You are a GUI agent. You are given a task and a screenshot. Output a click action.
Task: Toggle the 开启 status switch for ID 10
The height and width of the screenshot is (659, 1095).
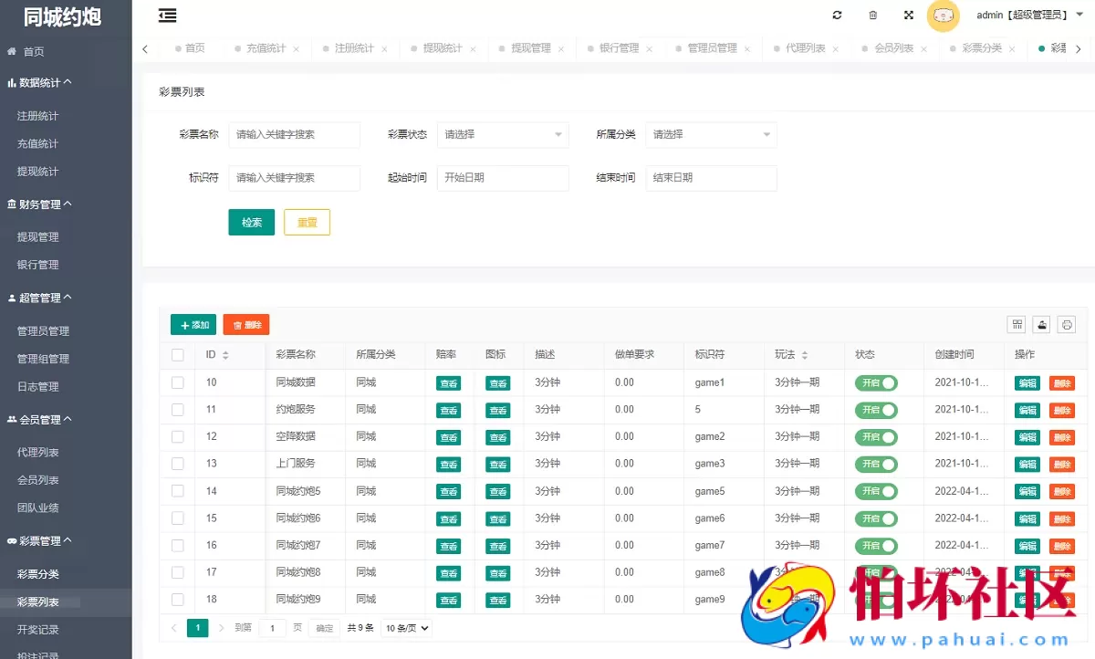point(874,382)
